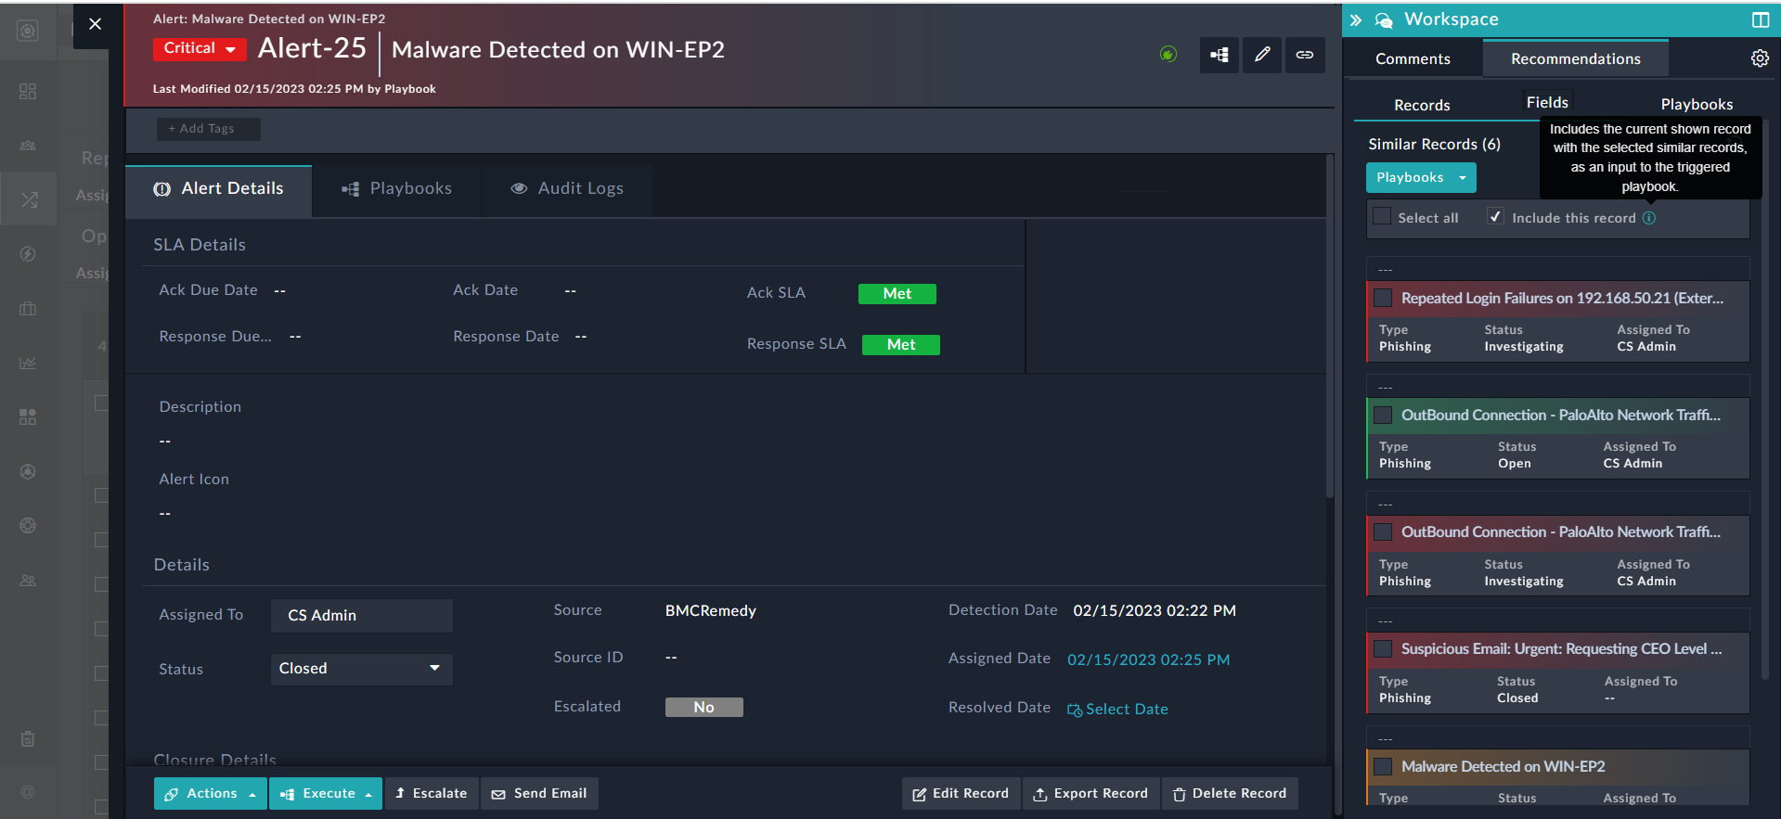
Task: Click the Delete Record button
Action: click(1230, 794)
